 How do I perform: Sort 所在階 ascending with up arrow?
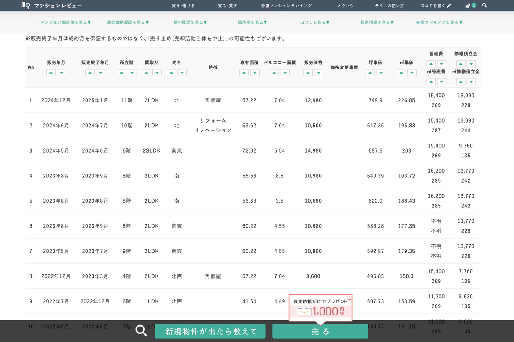click(122, 73)
